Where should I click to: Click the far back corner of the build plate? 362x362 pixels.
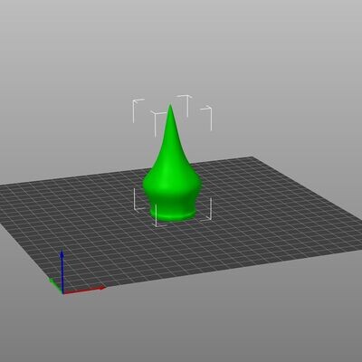[252, 157]
